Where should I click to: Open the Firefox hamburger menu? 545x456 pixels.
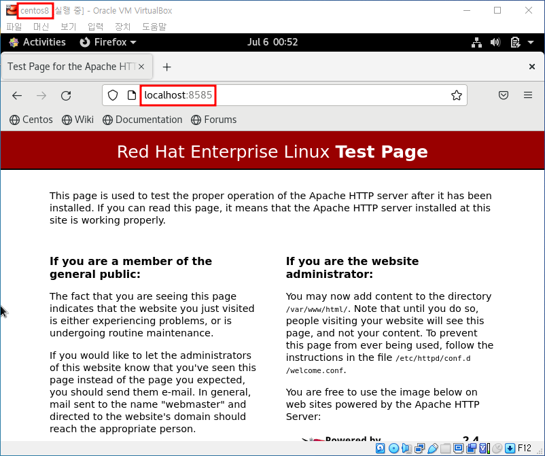(x=528, y=95)
